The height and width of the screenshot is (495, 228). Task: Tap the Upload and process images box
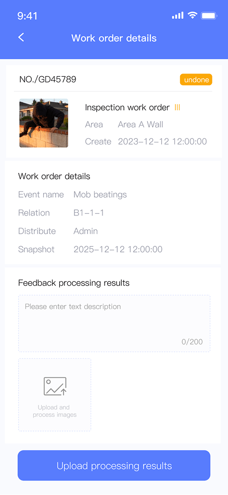coord(55,395)
